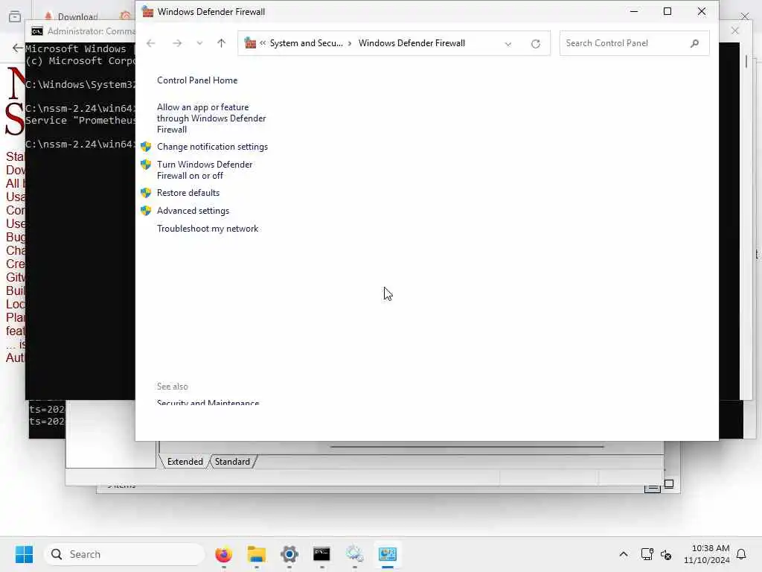
Task: Click the firewall icon in the address bar
Action: pyautogui.click(x=250, y=42)
